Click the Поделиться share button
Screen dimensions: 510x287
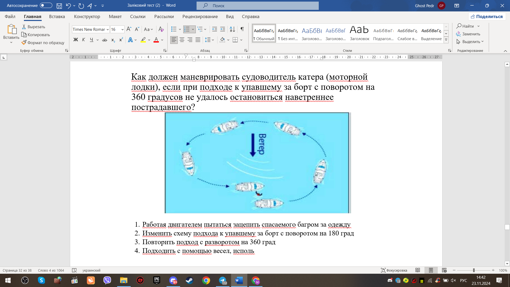tap(487, 16)
